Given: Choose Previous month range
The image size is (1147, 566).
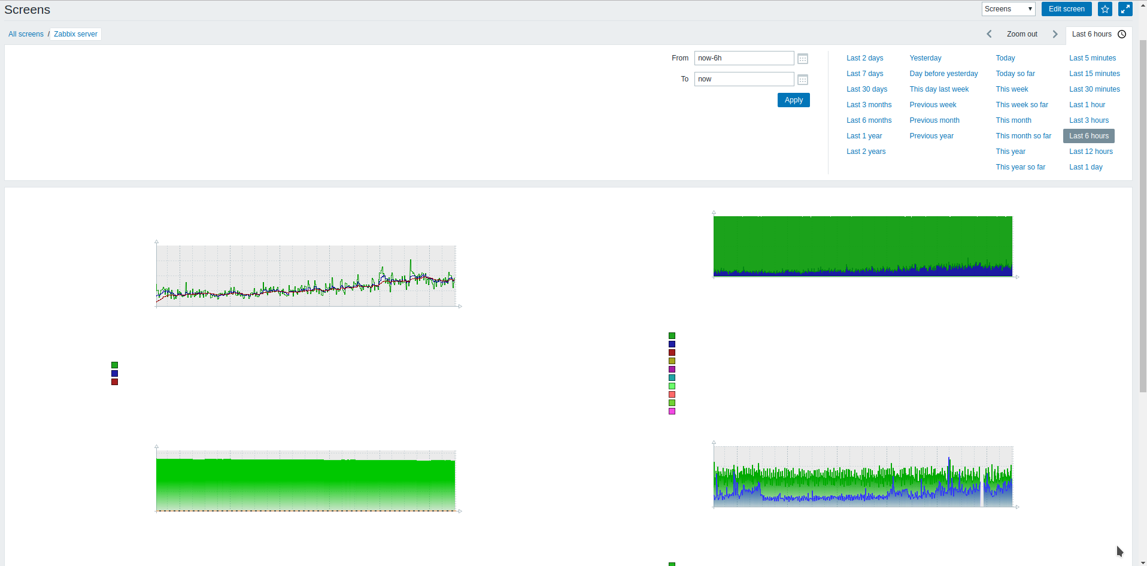Looking at the screenshot, I should [934, 120].
